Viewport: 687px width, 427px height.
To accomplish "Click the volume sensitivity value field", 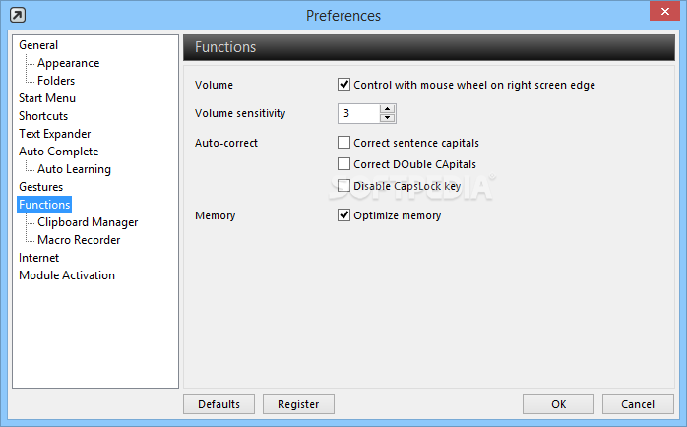I will pyautogui.click(x=359, y=113).
